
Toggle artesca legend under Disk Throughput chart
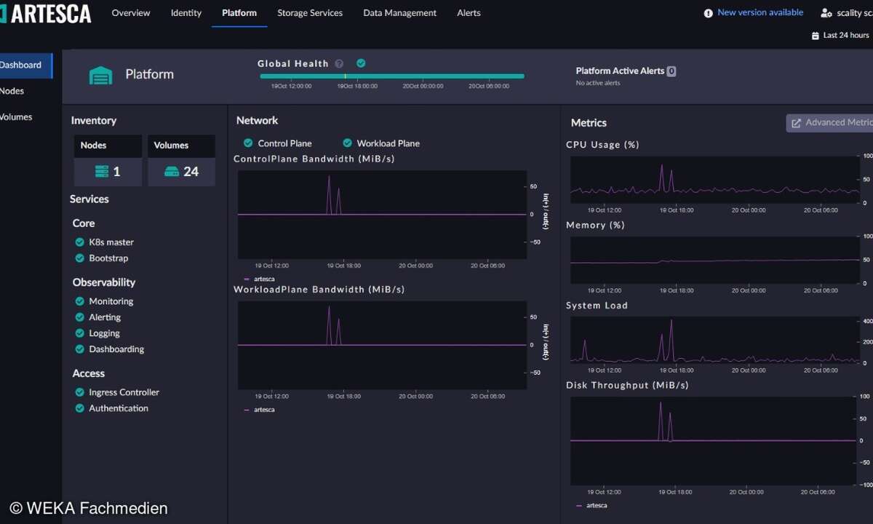tap(591, 505)
